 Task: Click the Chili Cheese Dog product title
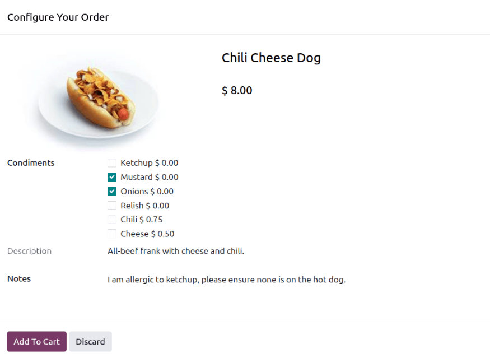coord(271,58)
